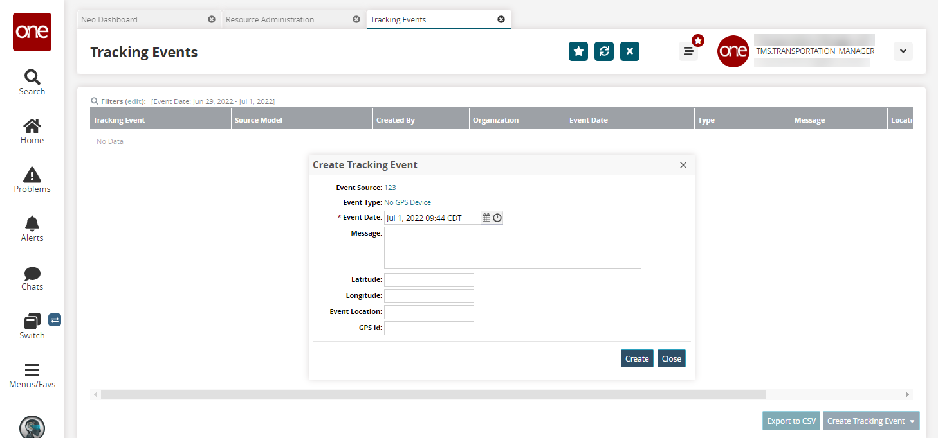The height and width of the screenshot is (438, 938).
Task: Add page to favorites with star button
Action: pyautogui.click(x=578, y=51)
